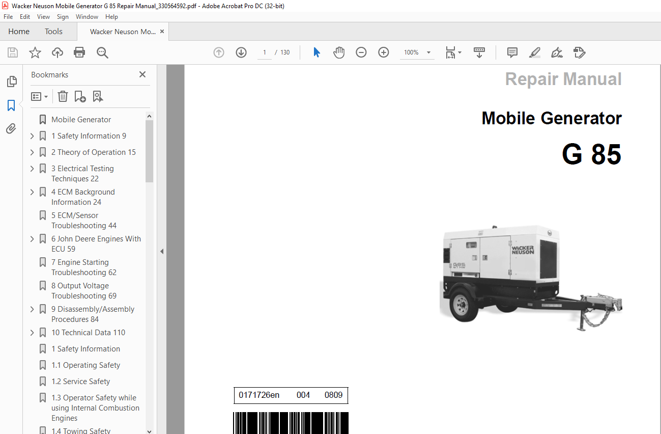Switch to the Home tab
Screen dimensions: 661x434
click(19, 32)
